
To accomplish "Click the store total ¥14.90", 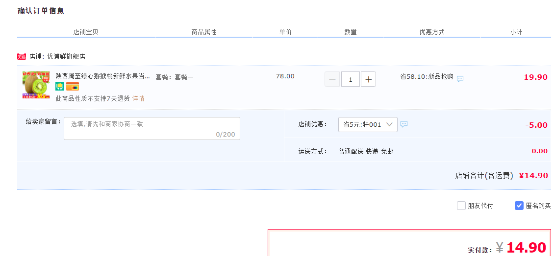I will (x=533, y=176).
